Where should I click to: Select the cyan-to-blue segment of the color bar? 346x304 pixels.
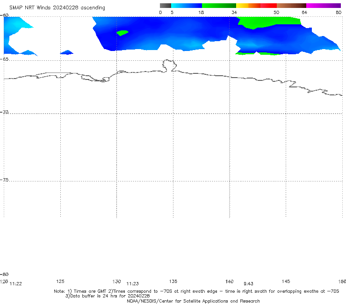coord(187,6)
